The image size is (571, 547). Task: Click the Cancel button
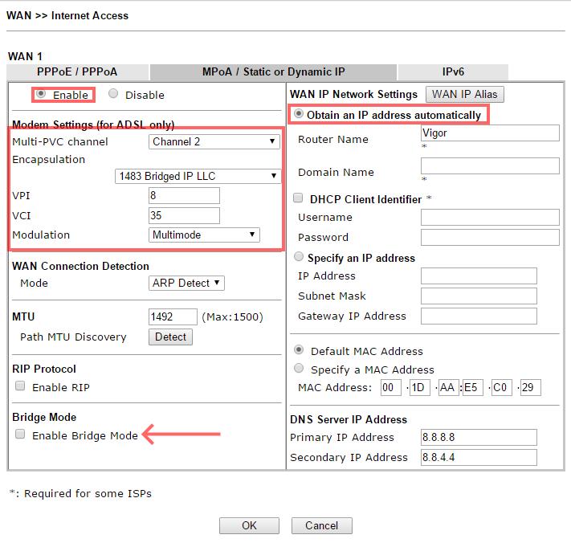(321, 525)
